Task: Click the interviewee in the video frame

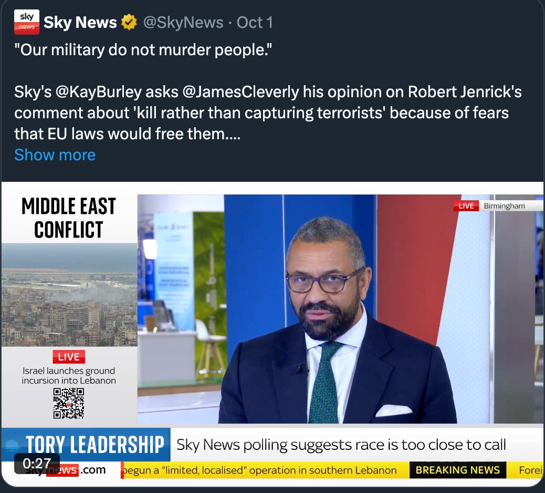Action: (338, 320)
